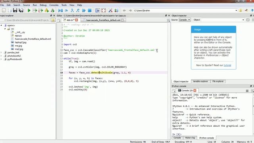
Task: Click the 'In [1]:' console prompt
Action: coord(177,134)
